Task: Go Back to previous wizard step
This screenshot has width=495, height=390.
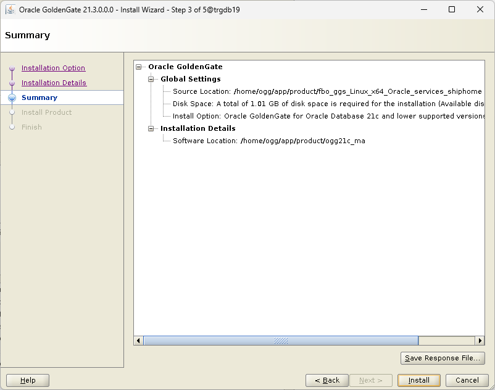Action: 327,380
